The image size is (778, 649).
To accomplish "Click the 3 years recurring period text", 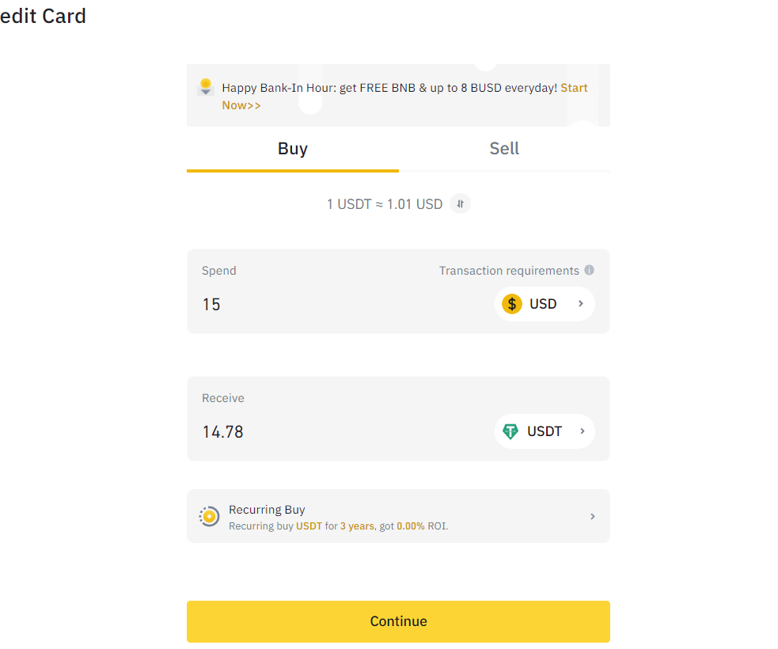I will pyautogui.click(x=357, y=526).
